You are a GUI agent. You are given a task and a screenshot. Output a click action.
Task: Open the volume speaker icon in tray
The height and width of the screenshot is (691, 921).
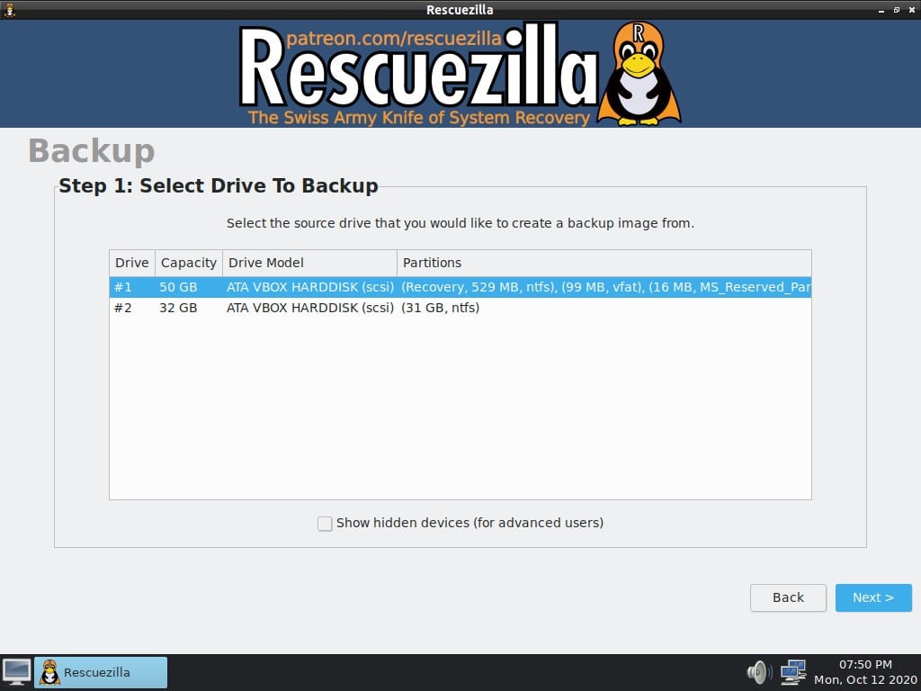758,672
